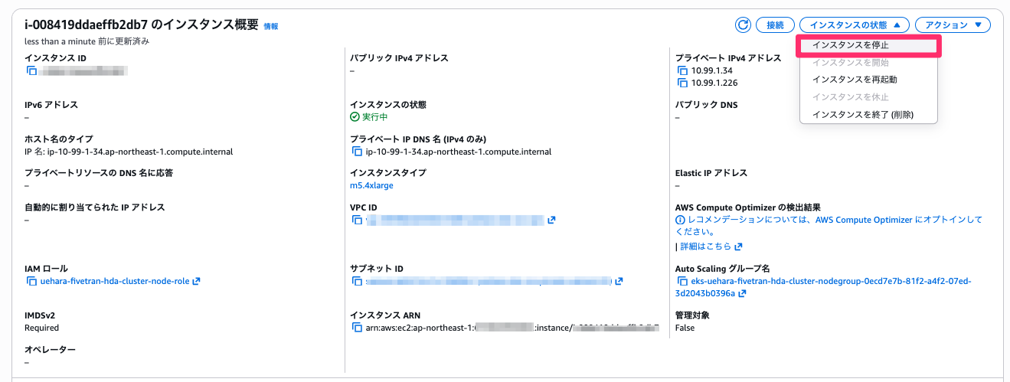The image size is (1010, 382).
Task: Copy the instance ID with copy icon
Action: pos(31,70)
